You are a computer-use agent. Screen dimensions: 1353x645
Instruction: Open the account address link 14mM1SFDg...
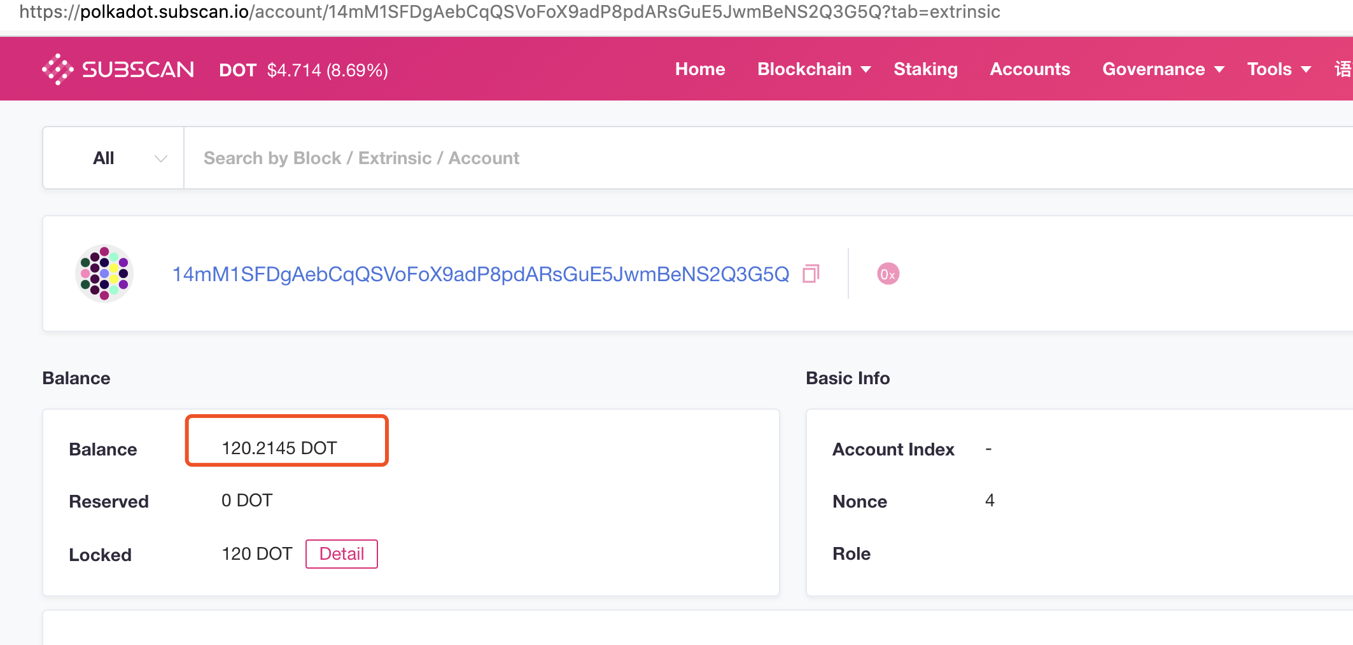(480, 274)
